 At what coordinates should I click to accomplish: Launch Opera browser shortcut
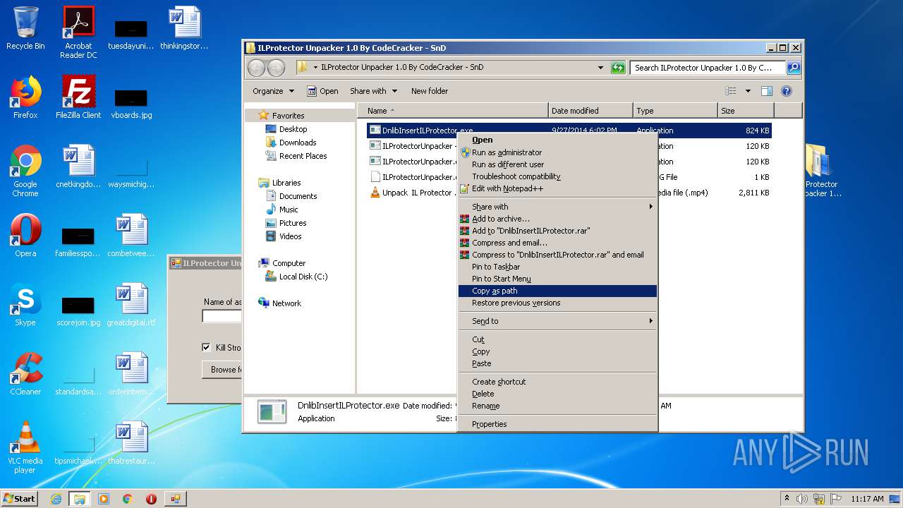(x=25, y=236)
